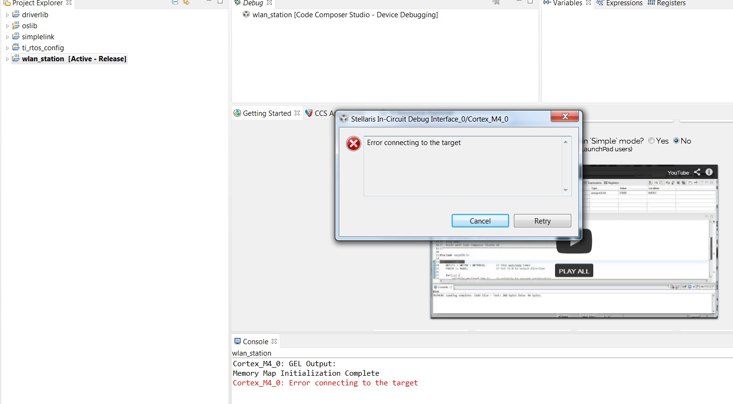This screenshot has height=404, width=733.
Task: Select the simplelink project name
Action: [x=38, y=37]
